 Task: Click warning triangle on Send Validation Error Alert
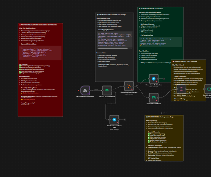tap(117, 123)
